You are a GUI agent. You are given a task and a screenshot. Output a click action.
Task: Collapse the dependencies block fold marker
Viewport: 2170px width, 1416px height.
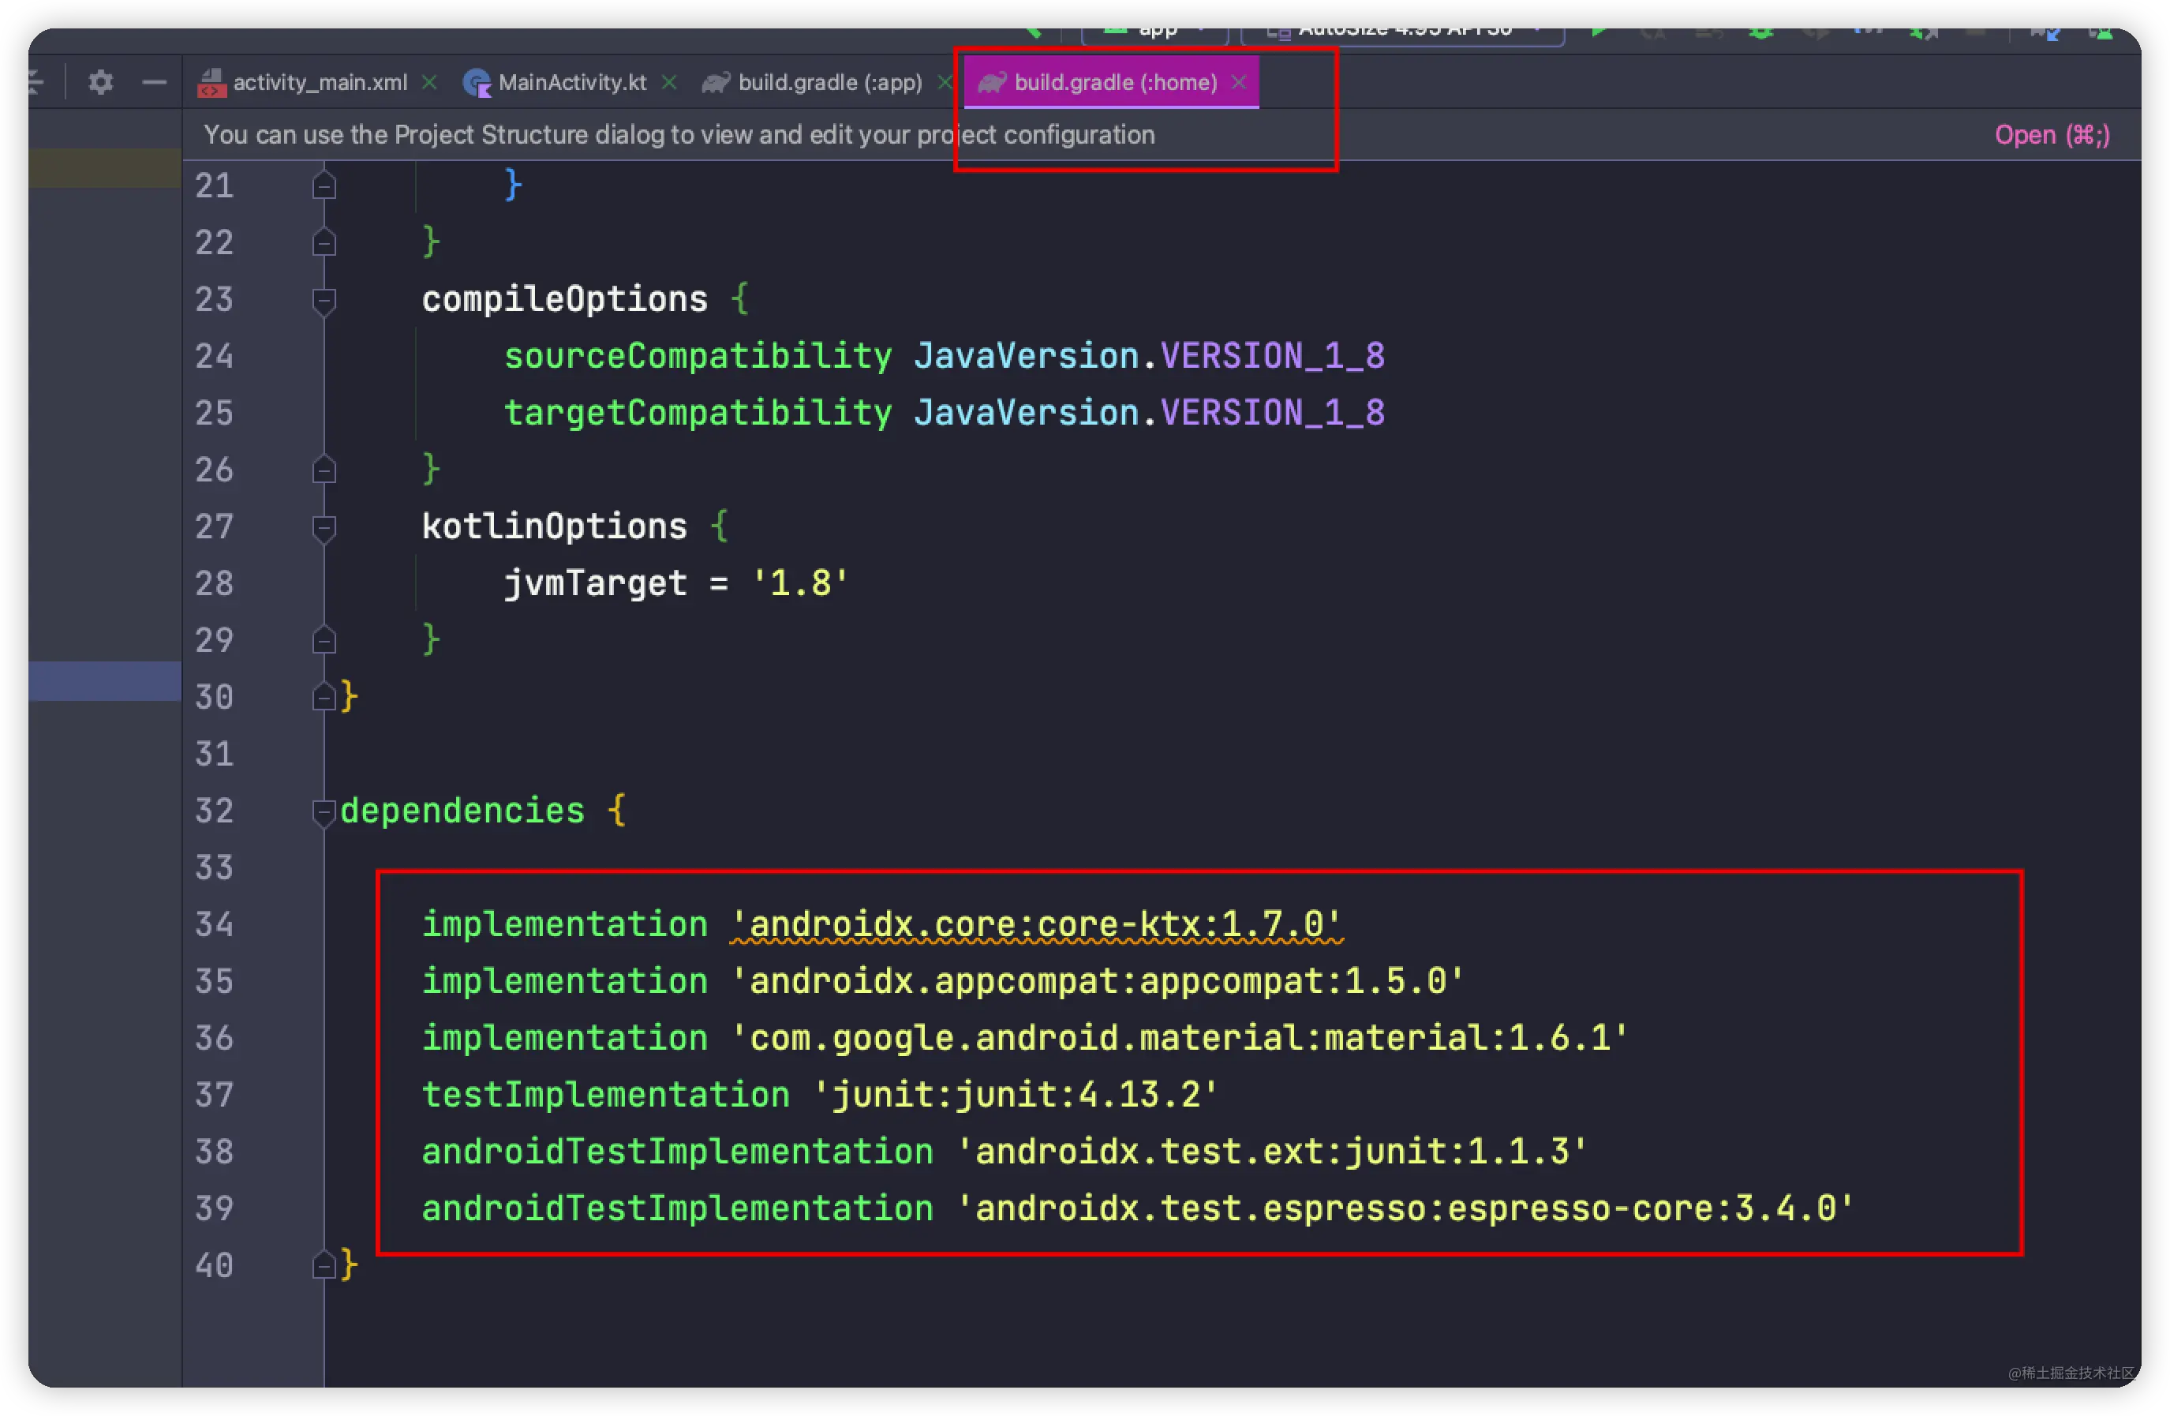pos(324,811)
